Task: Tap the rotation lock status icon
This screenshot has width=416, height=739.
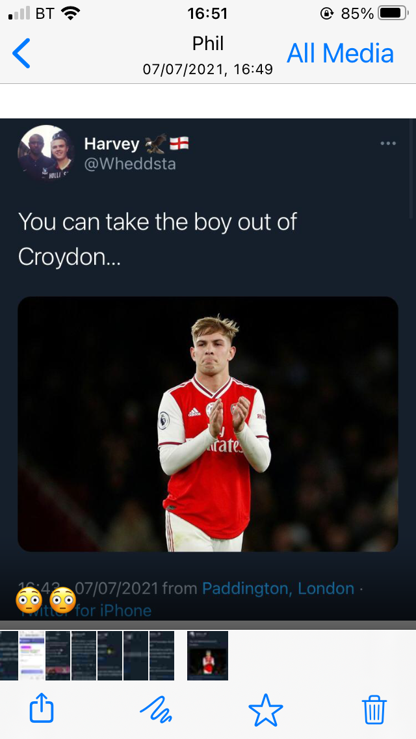Action: point(326,13)
